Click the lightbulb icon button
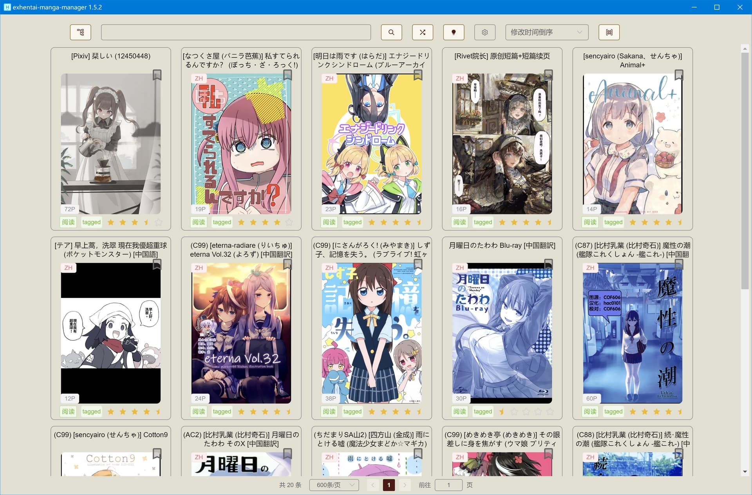752x495 pixels. pyautogui.click(x=454, y=32)
